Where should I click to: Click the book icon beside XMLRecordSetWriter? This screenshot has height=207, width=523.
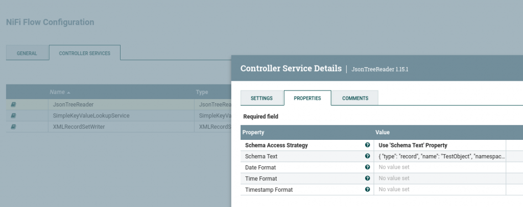pyautogui.click(x=13, y=127)
